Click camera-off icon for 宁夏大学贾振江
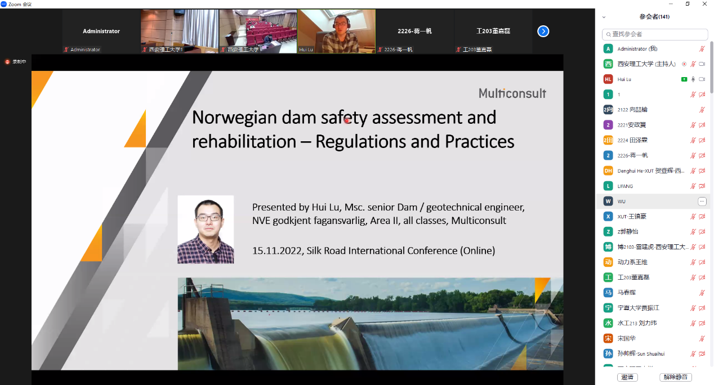Image resolution: width=714 pixels, height=385 pixels. (702, 308)
